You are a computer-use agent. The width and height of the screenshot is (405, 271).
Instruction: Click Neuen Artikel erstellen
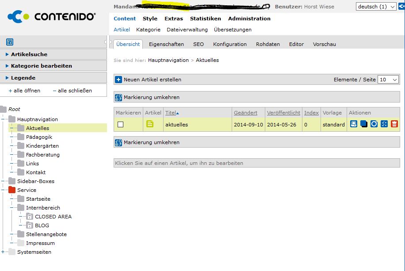click(x=152, y=80)
